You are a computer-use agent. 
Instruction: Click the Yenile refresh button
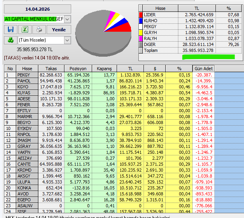click(59, 29)
